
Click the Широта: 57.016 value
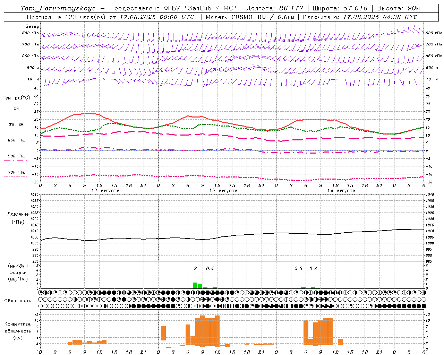(340, 8)
